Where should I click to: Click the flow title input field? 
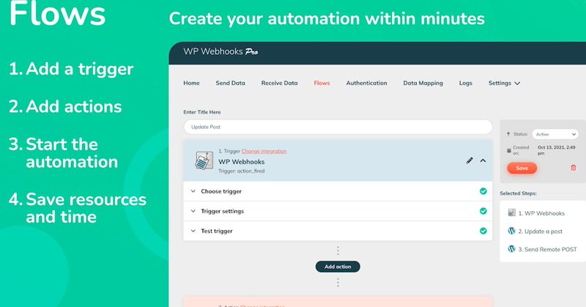coord(338,127)
